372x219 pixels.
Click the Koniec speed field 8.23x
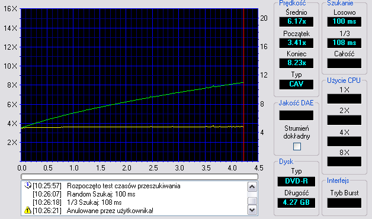click(x=296, y=63)
